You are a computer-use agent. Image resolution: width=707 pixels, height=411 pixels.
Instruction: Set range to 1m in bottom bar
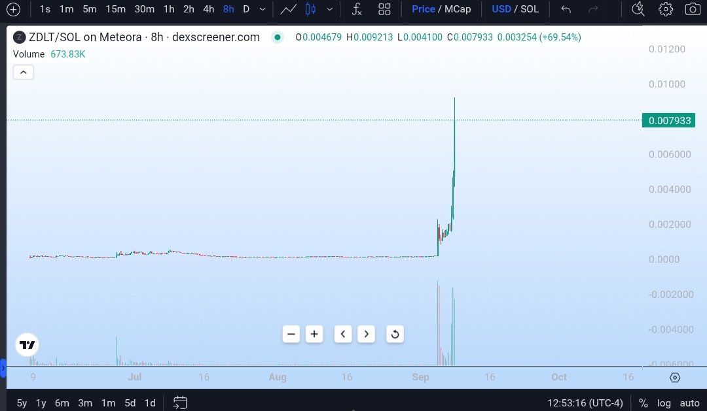click(108, 403)
